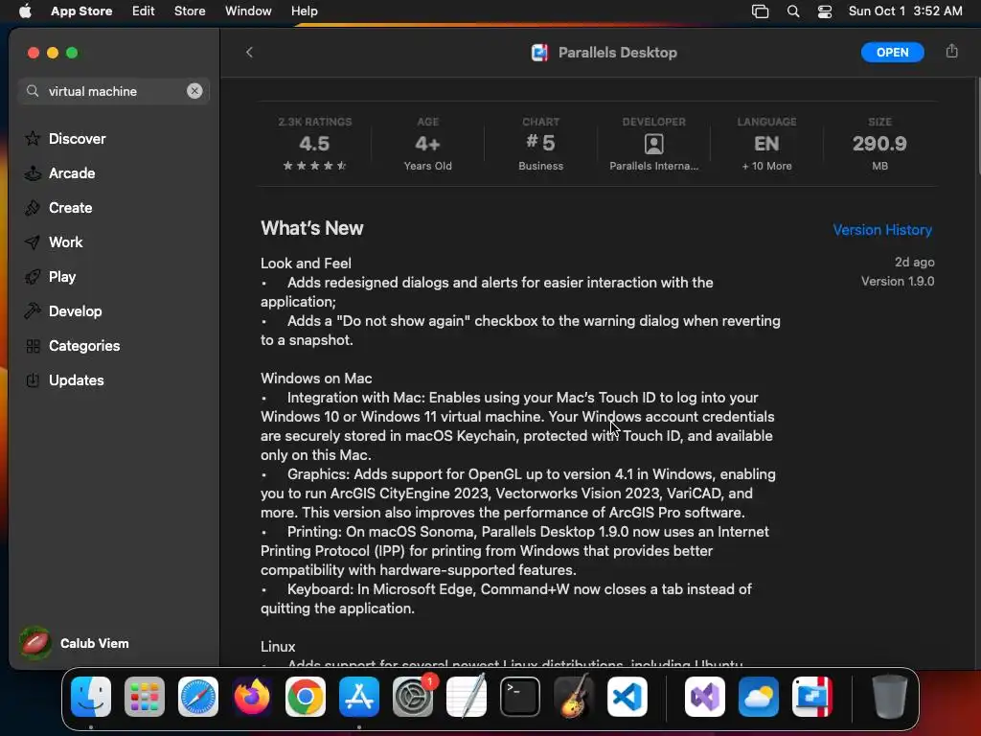Viewport: 981px width, 736px height.
Task: Open Calub Viem account profile
Action: (x=75, y=643)
